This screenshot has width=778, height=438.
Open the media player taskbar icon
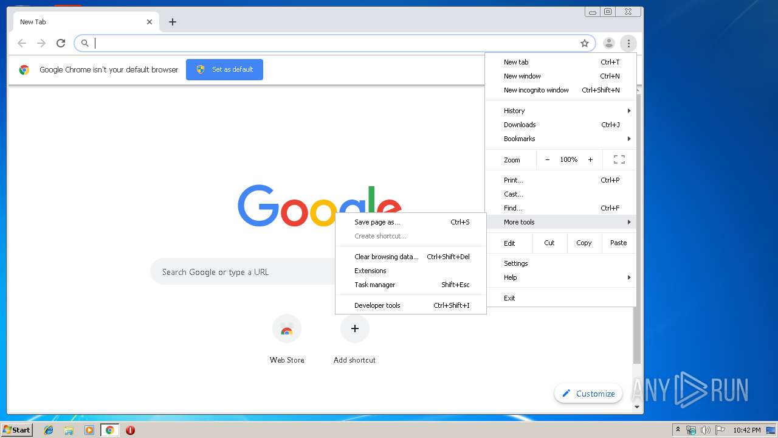click(89, 430)
